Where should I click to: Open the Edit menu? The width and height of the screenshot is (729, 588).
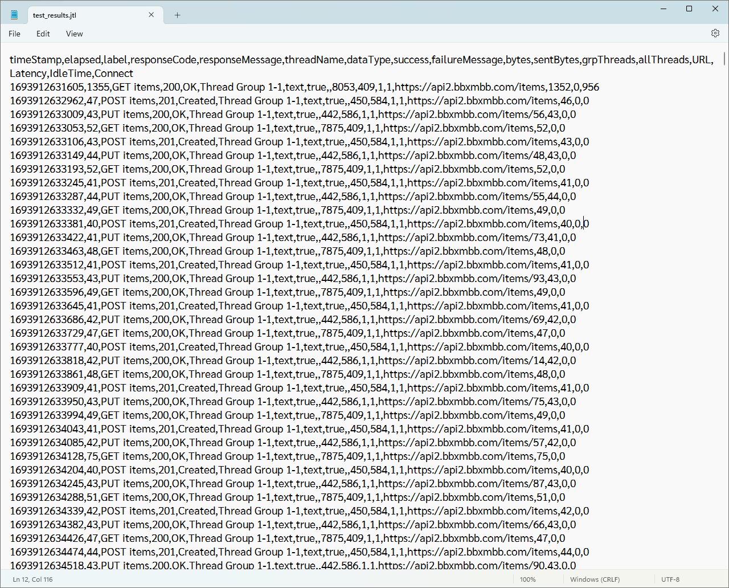tap(43, 34)
